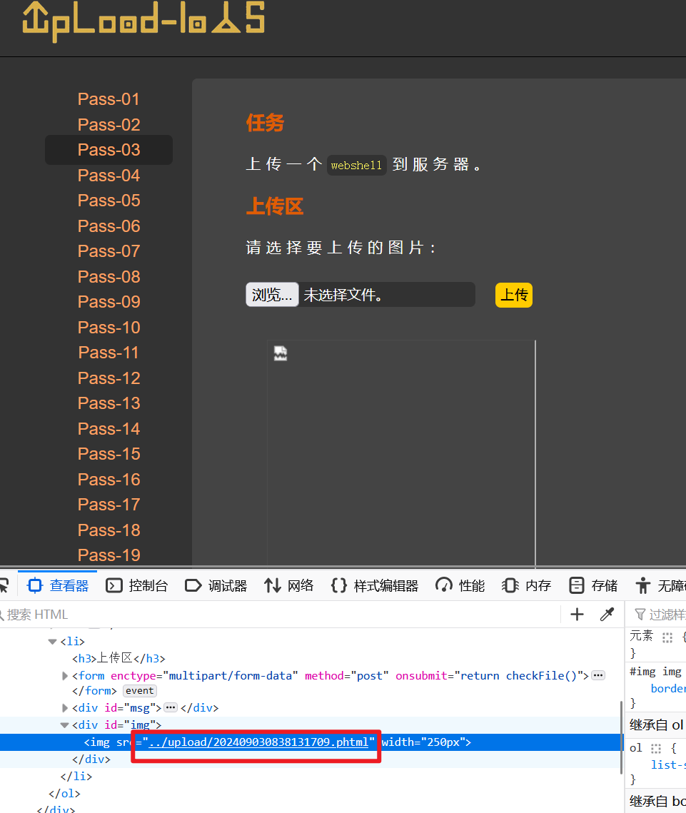Visit the Pass-19 page
Image resolution: width=686 pixels, height=813 pixels.
point(109,555)
